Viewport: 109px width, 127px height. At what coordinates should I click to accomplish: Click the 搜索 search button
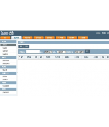coord(87,52)
